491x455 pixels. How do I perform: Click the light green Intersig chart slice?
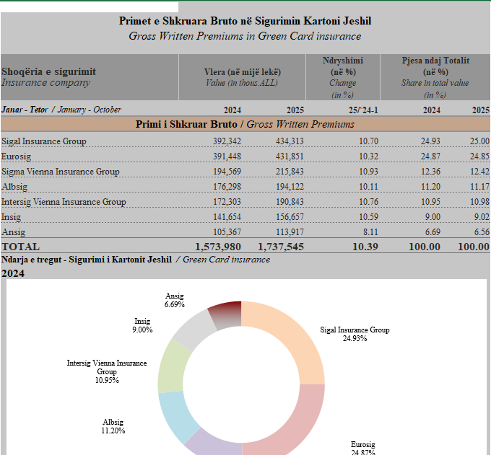(173, 364)
